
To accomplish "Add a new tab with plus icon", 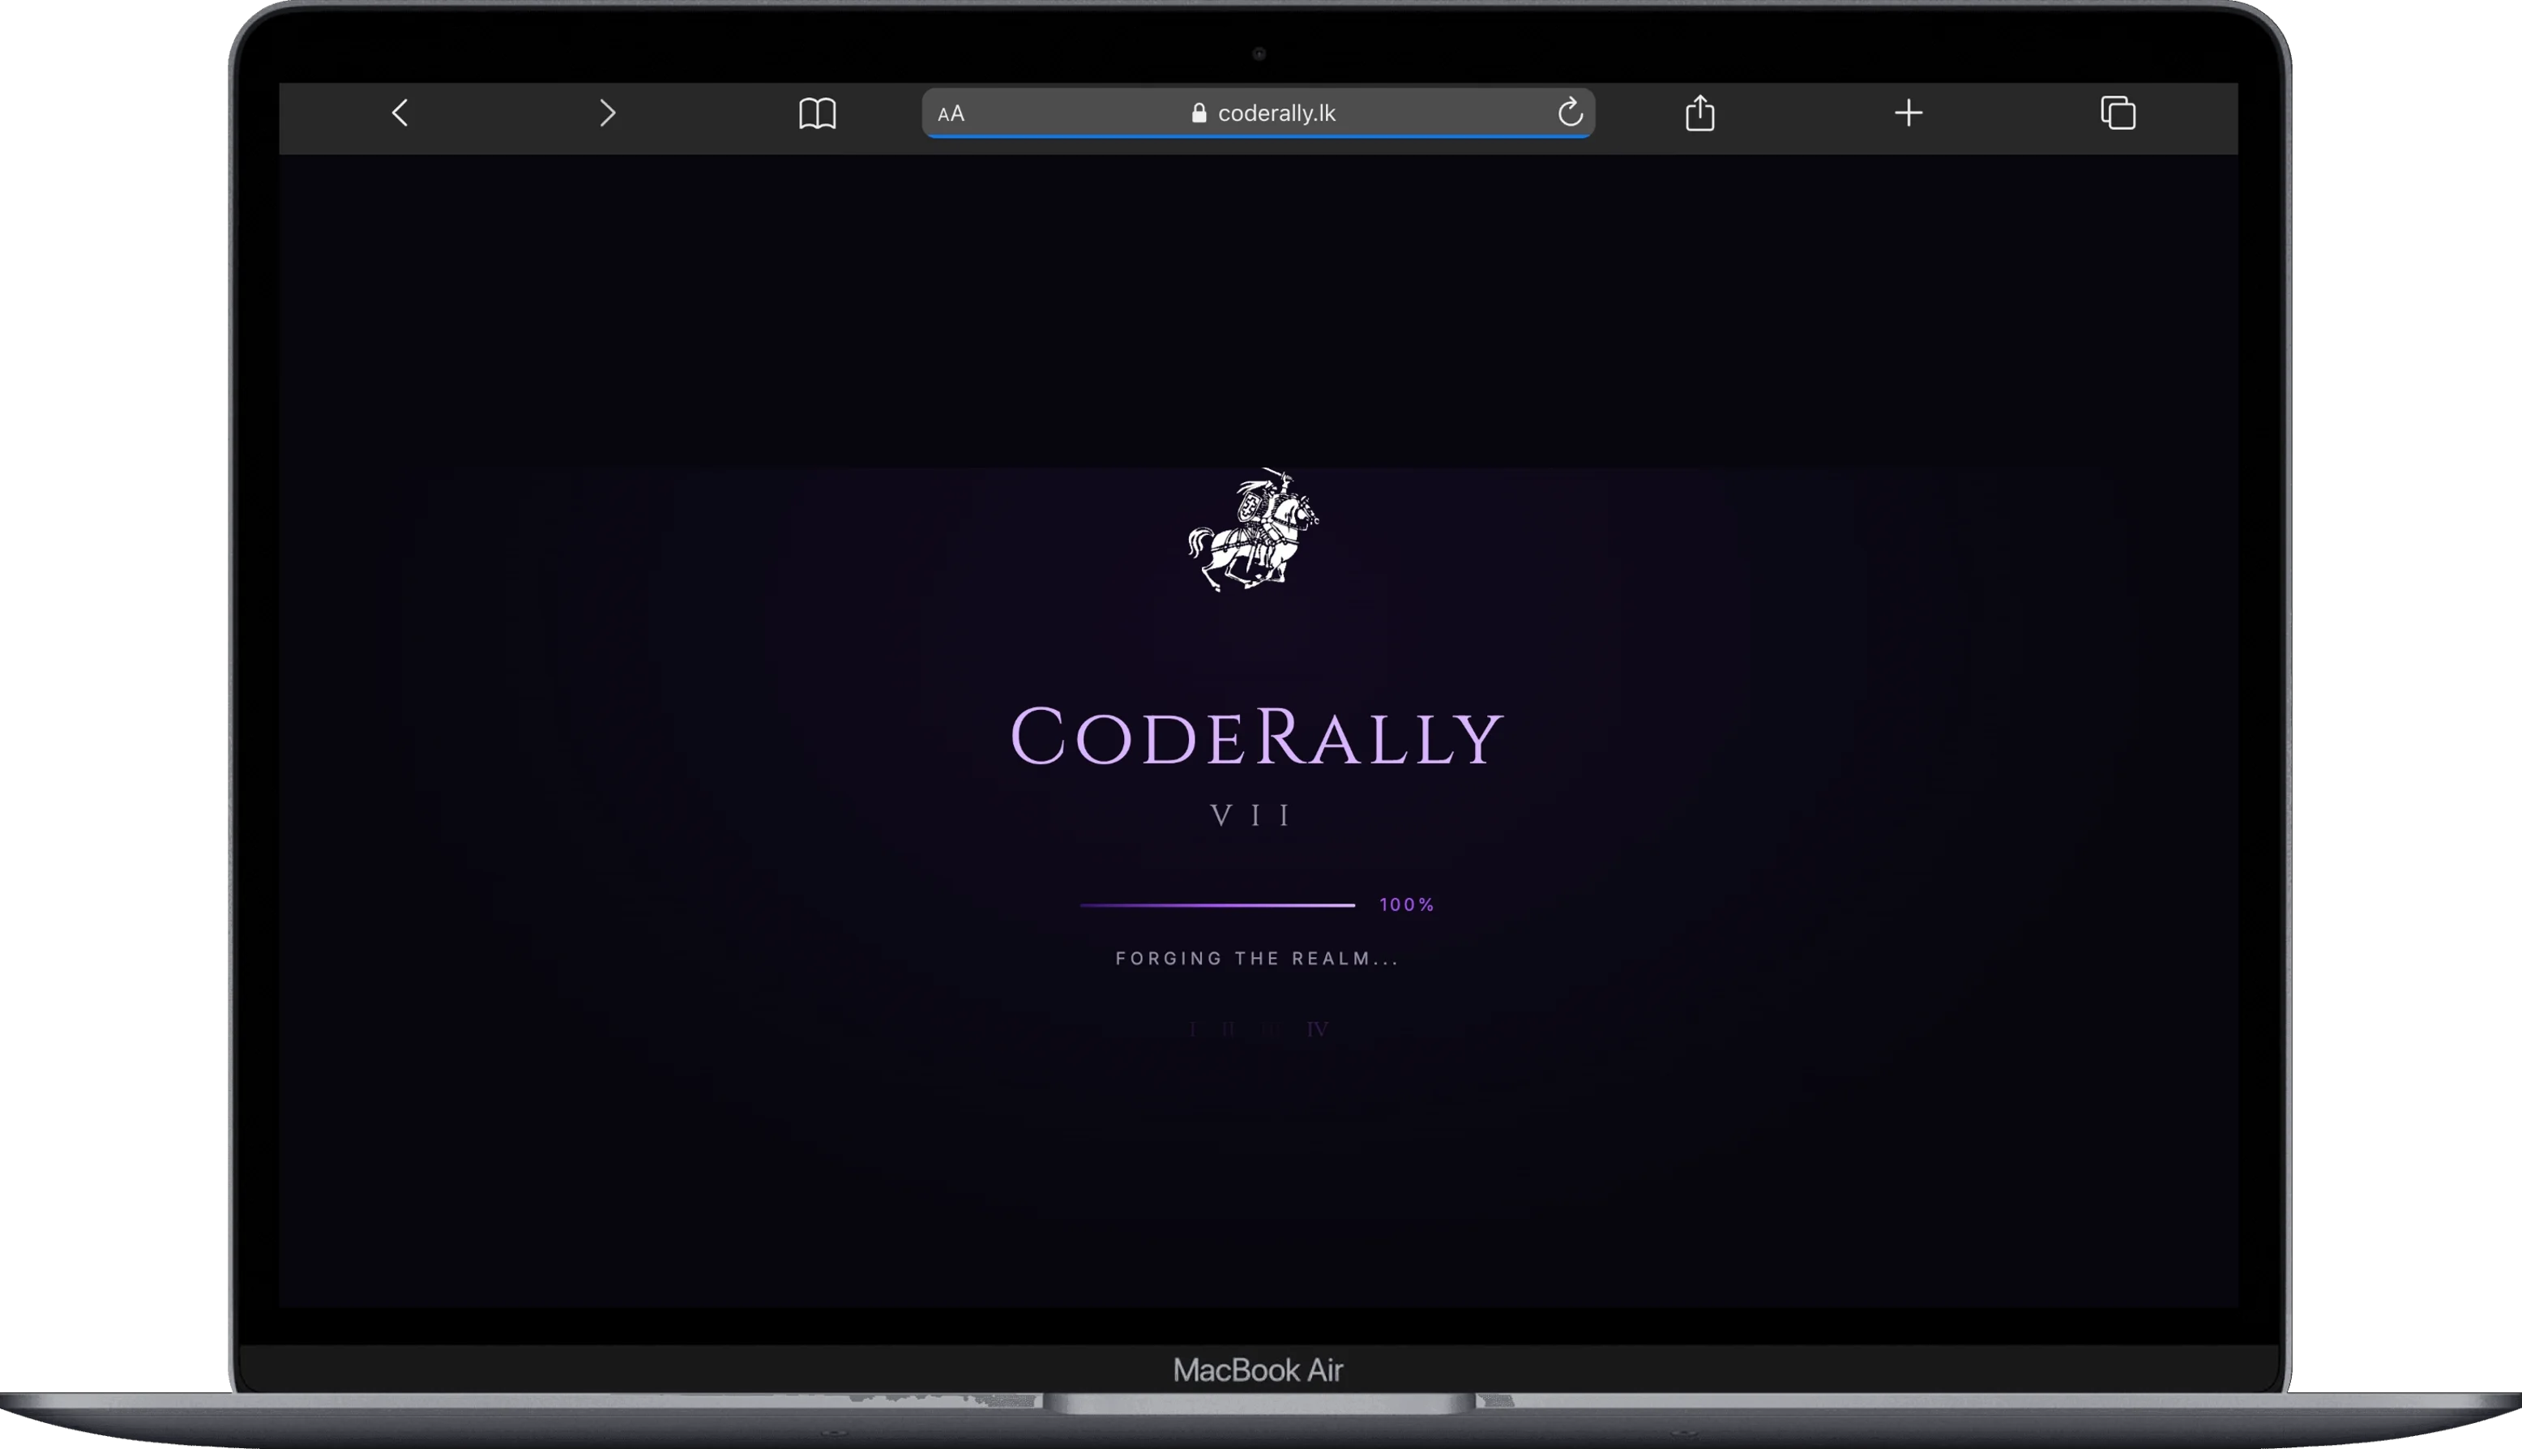I will [x=1909, y=113].
